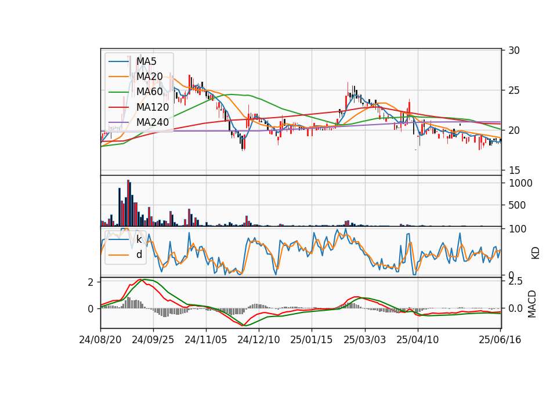Click the volume axis value 500

(x=517, y=205)
